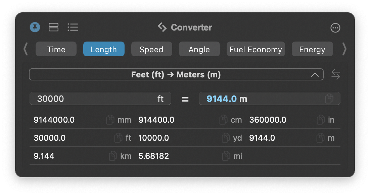
Task: Copy the miles value 5.68182
Action: tap(226, 156)
